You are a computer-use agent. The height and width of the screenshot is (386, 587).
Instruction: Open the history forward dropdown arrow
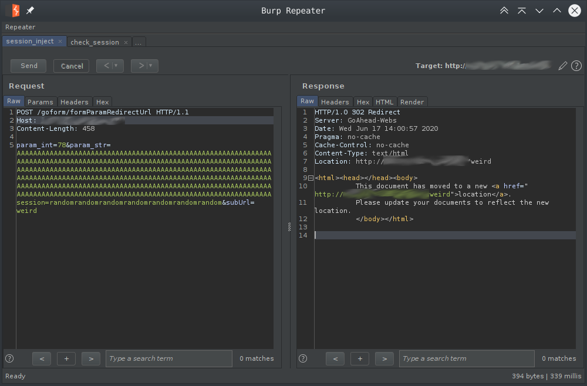click(151, 66)
